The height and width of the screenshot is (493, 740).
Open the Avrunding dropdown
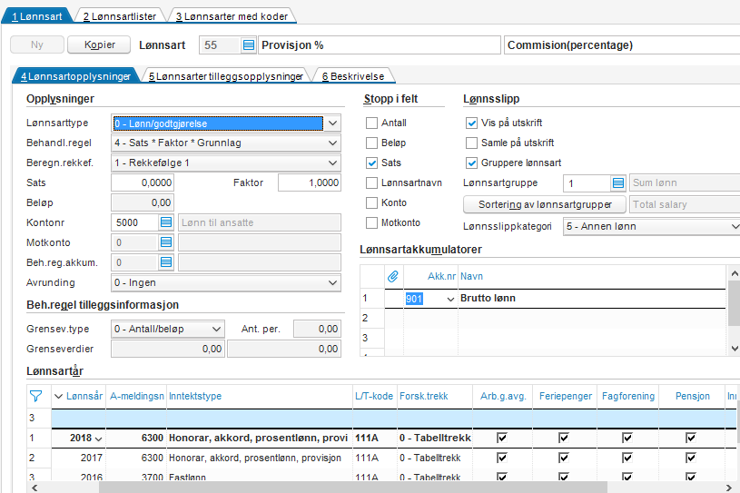(x=332, y=282)
